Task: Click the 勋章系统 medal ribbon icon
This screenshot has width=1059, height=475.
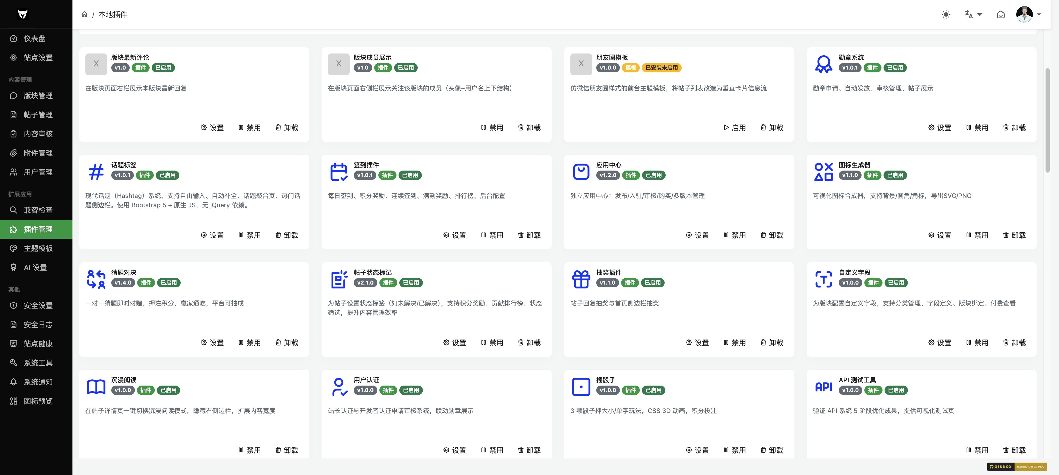Action: 823,64
